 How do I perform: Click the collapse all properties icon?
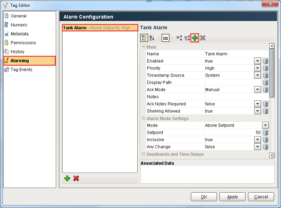coord(187,38)
